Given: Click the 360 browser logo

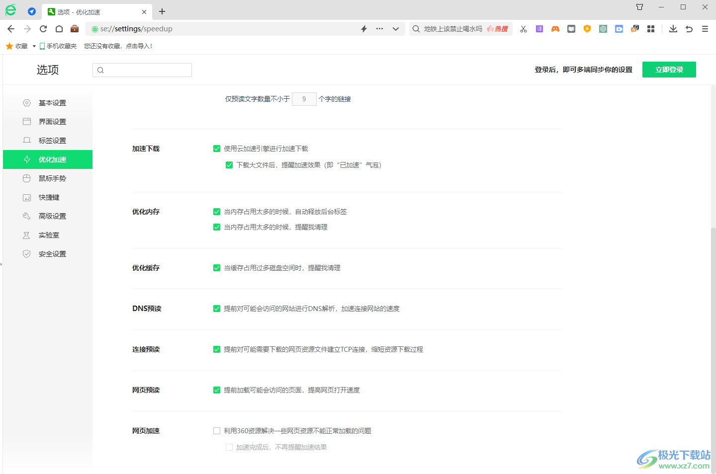Looking at the screenshot, I should 10,10.
